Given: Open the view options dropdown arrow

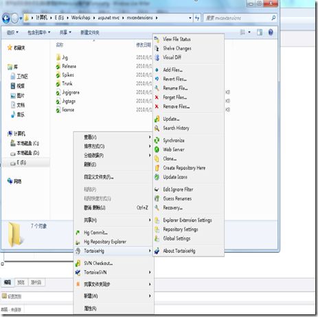Looking at the screenshot, I should tap(249, 32).
